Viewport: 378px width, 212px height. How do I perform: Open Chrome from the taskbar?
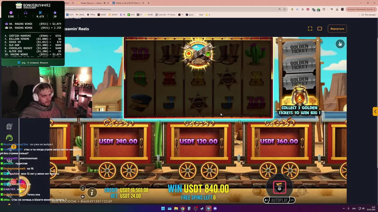tap(183, 208)
